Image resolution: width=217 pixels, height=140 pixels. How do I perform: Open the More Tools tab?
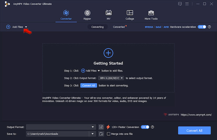pyautogui.click(x=151, y=15)
